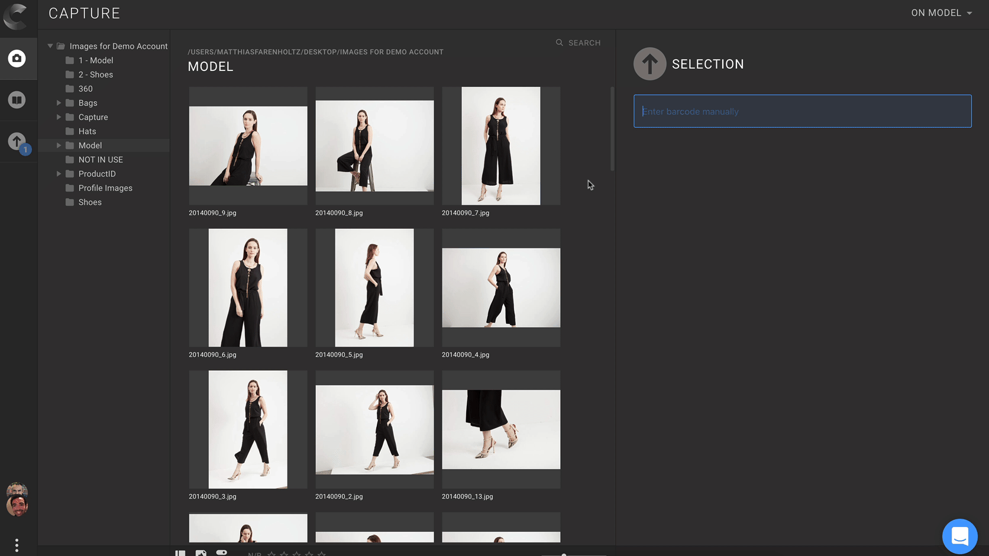Toggle the sidebar panel layout icon in bottom bar
The height and width of the screenshot is (556, 989).
point(180,553)
